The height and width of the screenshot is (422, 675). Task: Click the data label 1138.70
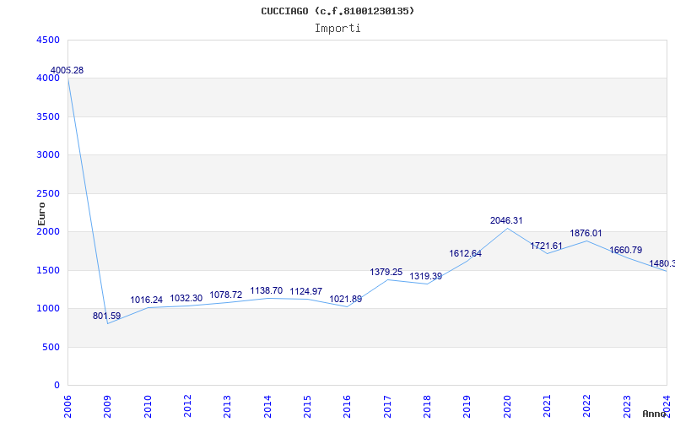coord(266,290)
